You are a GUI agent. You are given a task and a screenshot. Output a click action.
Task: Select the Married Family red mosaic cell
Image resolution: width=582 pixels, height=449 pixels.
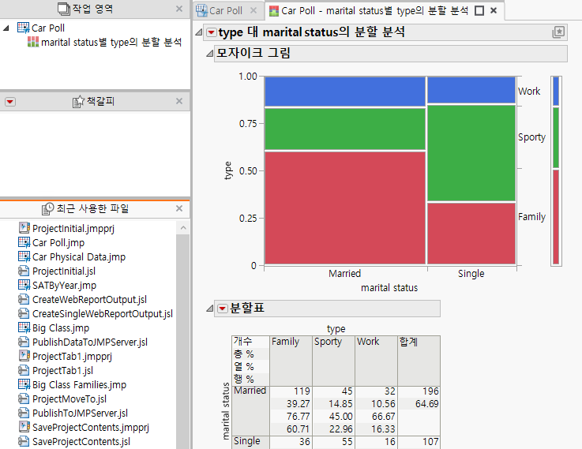pos(345,208)
